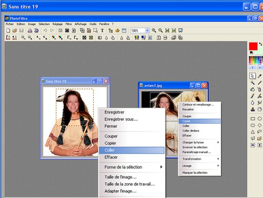The width and height of the screenshot is (263, 198).
Task: Select the clone stamp tool
Action: point(252,109)
